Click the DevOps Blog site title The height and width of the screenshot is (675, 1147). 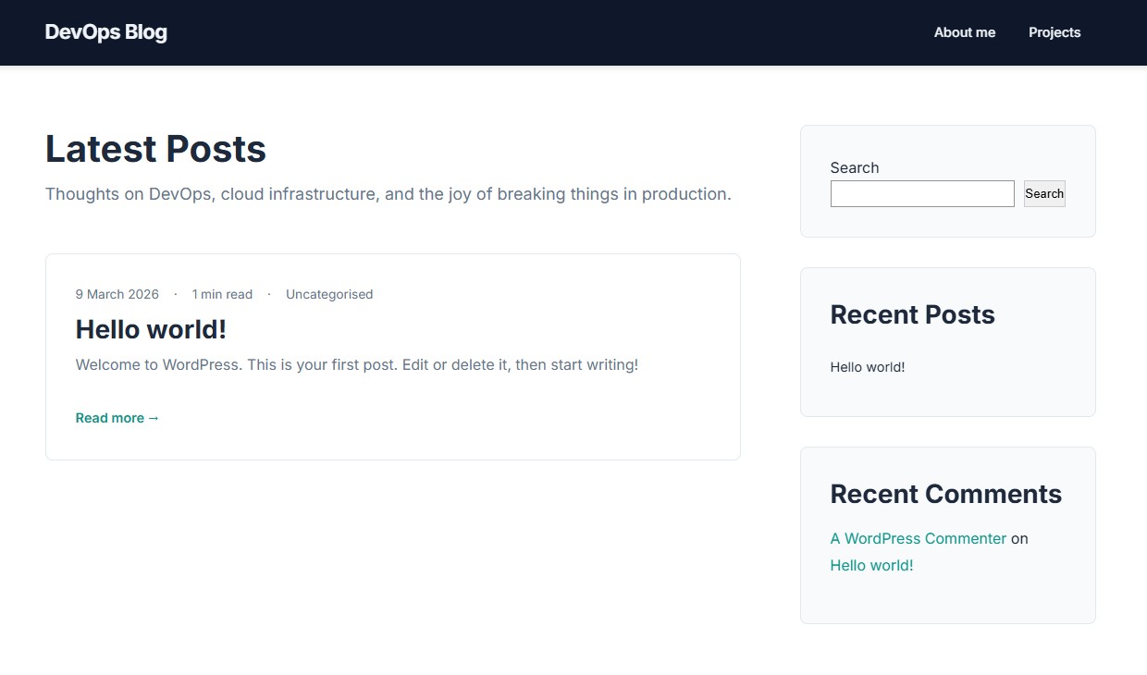pos(105,32)
